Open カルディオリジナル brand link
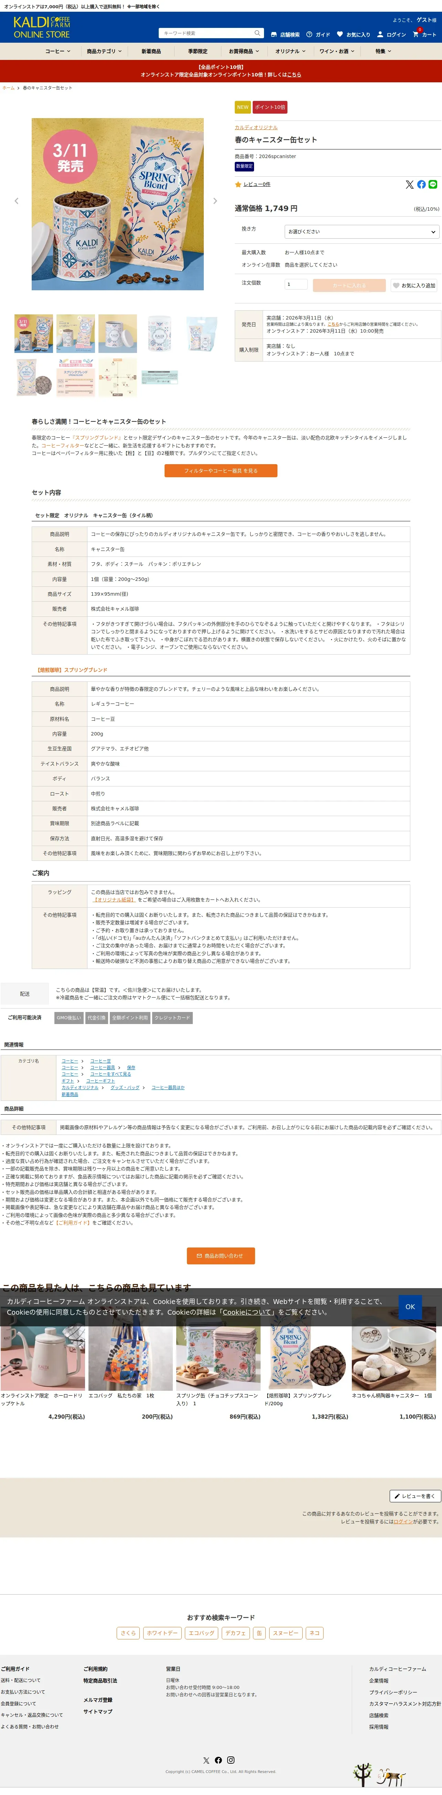 256,127
